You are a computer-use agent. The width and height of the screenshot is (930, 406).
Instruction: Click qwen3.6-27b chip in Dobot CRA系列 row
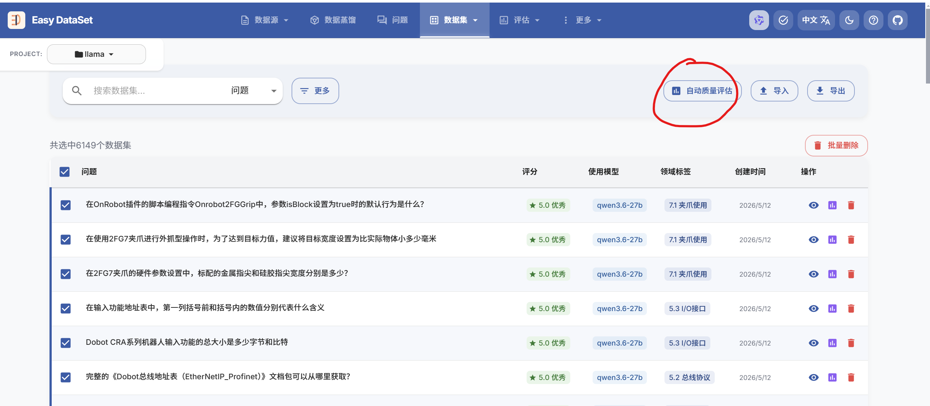(620, 343)
